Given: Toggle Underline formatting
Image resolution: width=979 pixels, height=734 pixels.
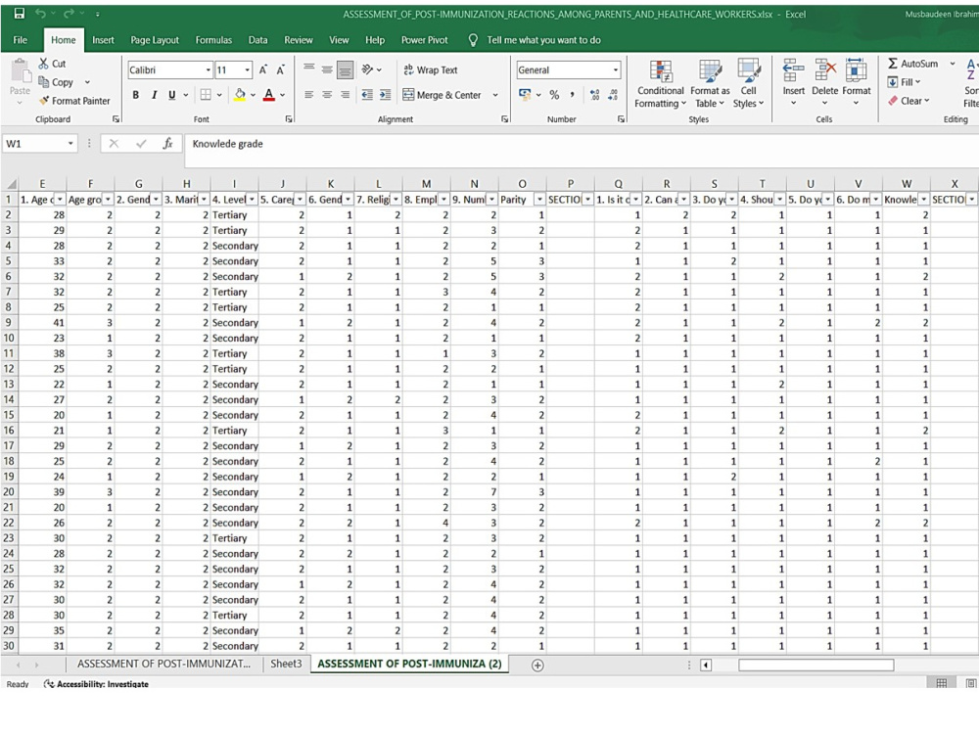Looking at the screenshot, I should tap(171, 95).
